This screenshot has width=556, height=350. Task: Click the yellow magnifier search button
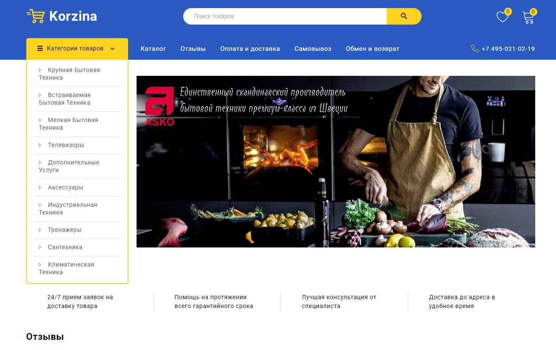(x=404, y=16)
